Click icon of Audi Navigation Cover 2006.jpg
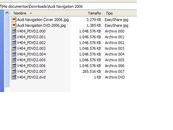The height and width of the screenshot is (130, 173). [14, 19]
